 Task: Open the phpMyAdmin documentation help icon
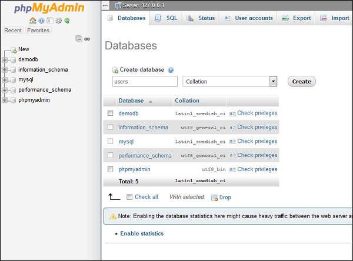tap(42, 21)
